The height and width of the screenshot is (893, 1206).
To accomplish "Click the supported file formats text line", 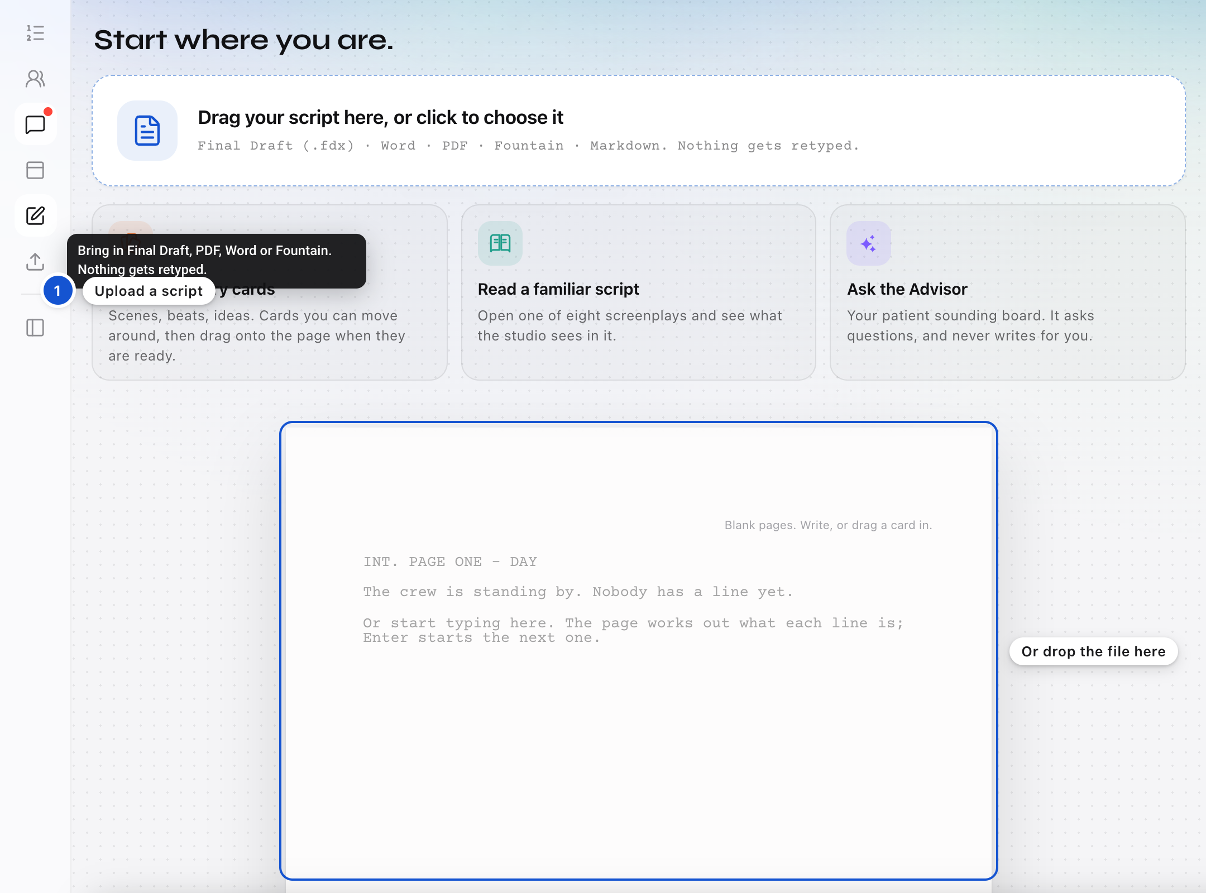I will [x=528, y=146].
